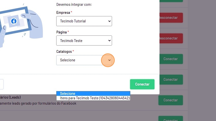Choose the highlighted Selecione option in list

(x=93, y=94)
